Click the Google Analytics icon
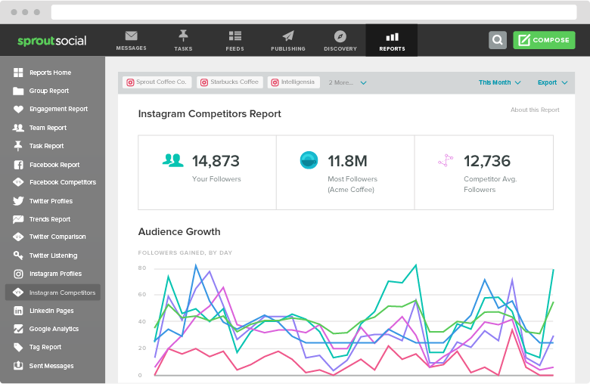The height and width of the screenshot is (384, 590). [x=18, y=329]
